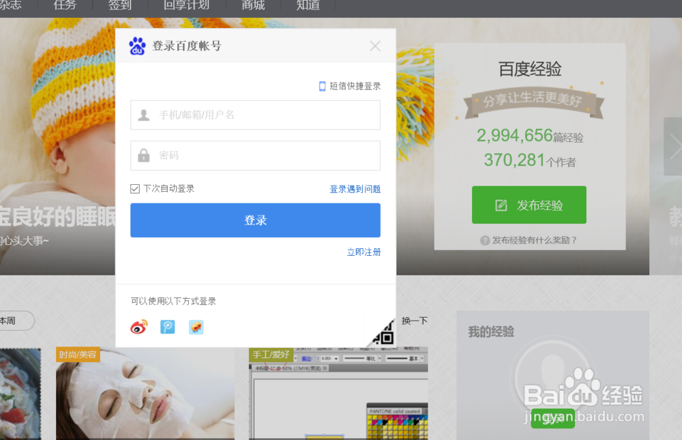Image resolution: width=682 pixels, height=440 pixels.
Task: Click the Baidu paw logo in dialog header
Action: click(x=138, y=46)
